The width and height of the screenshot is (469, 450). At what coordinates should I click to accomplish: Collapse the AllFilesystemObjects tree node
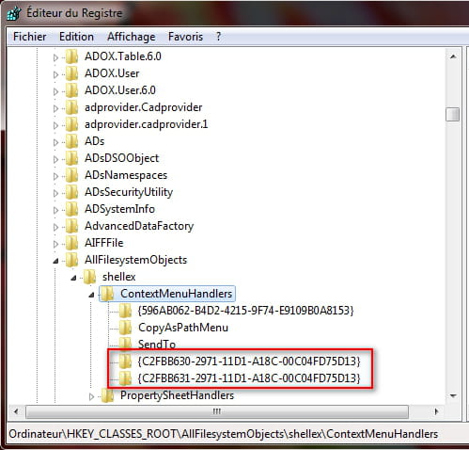click(x=55, y=261)
